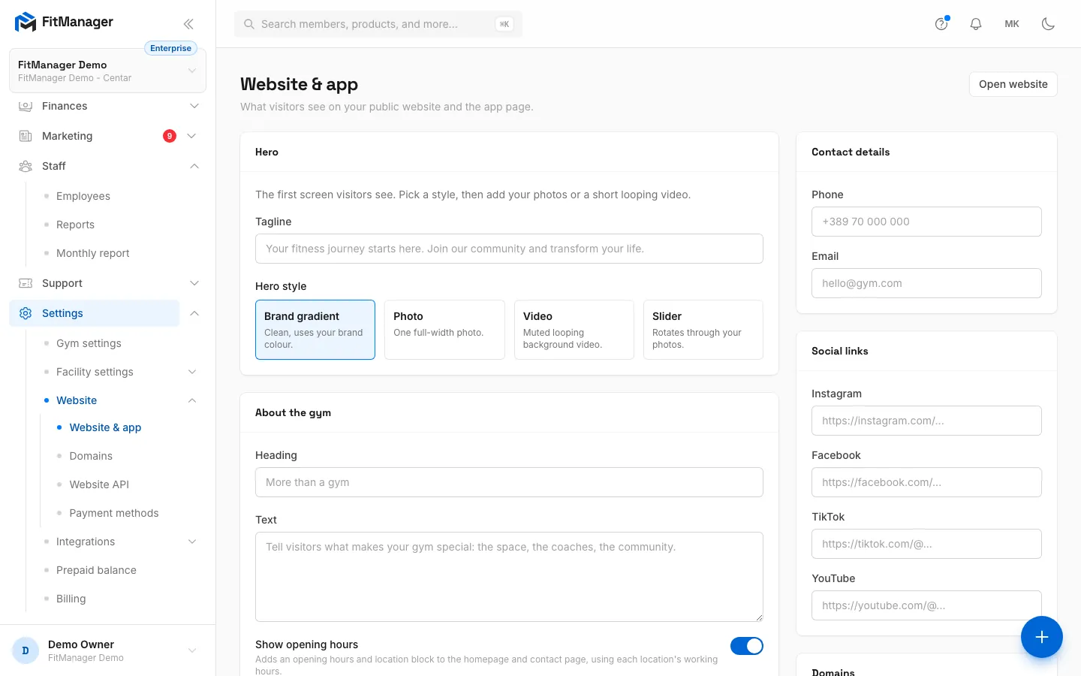The width and height of the screenshot is (1081, 676).
Task: Select Video hero style
Action: click(x=574, y=330)
